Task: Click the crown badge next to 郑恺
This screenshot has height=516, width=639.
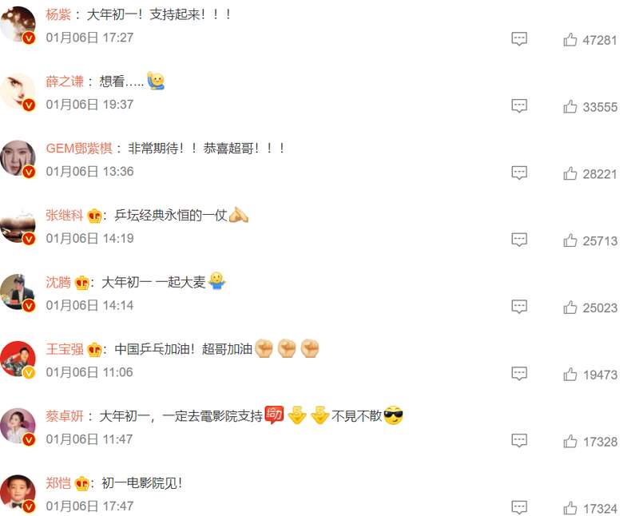Action: pos(82,483)
